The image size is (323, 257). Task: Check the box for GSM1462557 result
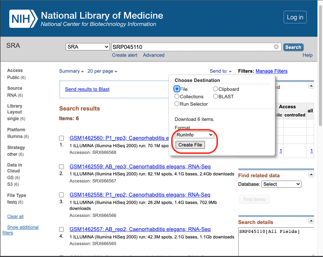(x=61, y=229)
